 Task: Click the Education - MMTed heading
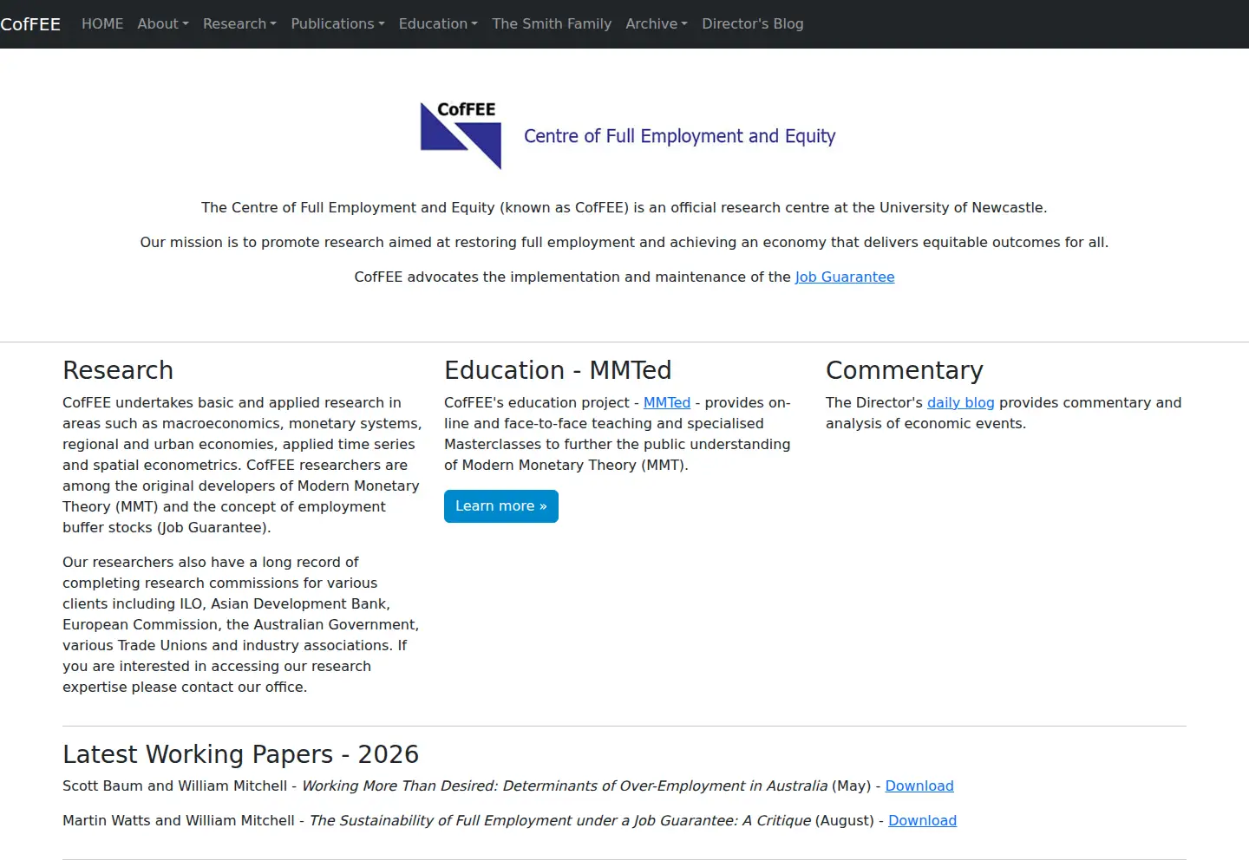pos(558,370)
